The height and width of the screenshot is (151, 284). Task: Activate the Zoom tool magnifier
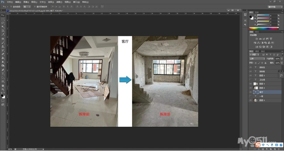click(3, 89)
